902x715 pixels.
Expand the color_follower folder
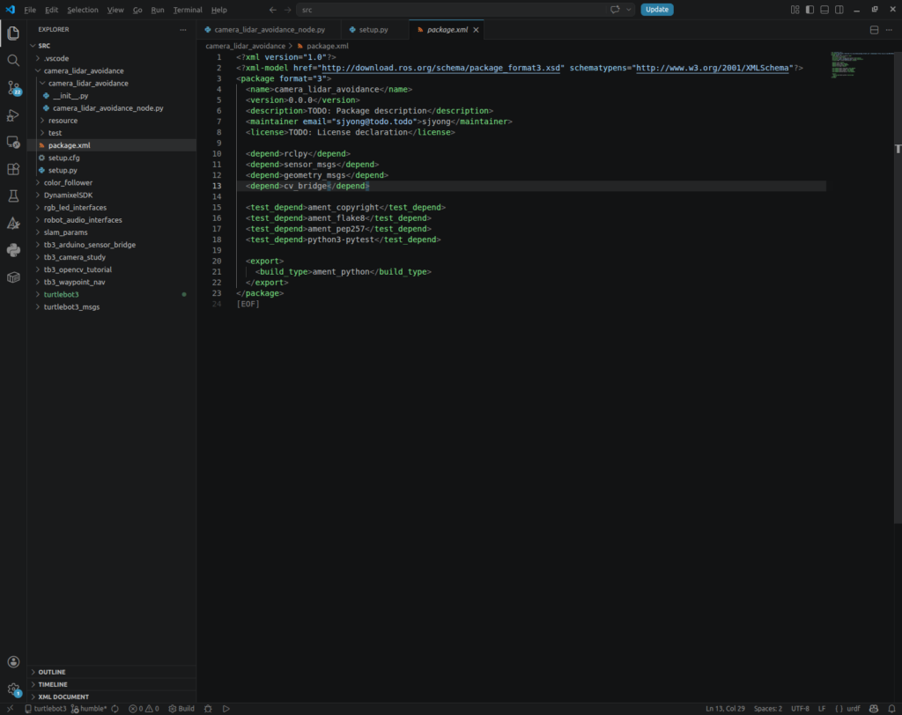(112, 182)
